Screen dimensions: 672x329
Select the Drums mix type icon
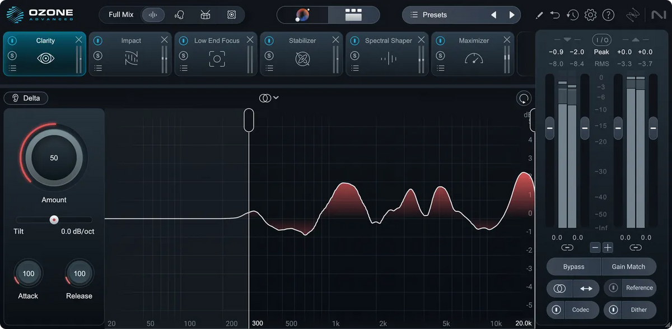coord(206,15)
